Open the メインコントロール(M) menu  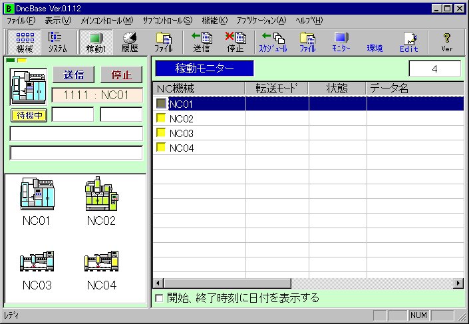(x=107, y=21)
